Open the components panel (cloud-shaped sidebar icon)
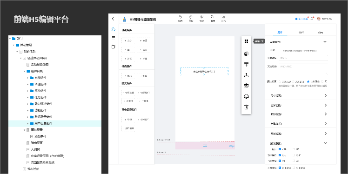 click(114, 29)
